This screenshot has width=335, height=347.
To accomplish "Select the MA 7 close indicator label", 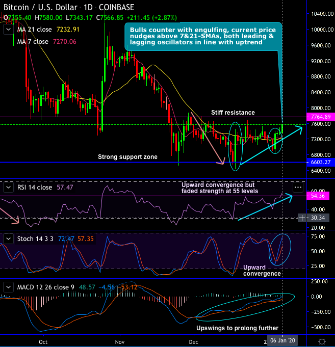I will pyautogui.click(x=33, y=42).
